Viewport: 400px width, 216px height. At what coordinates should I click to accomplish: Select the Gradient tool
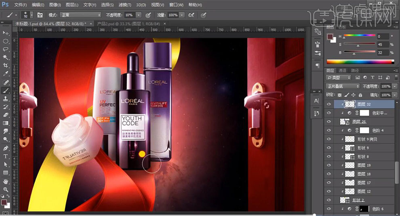[5, 123]
